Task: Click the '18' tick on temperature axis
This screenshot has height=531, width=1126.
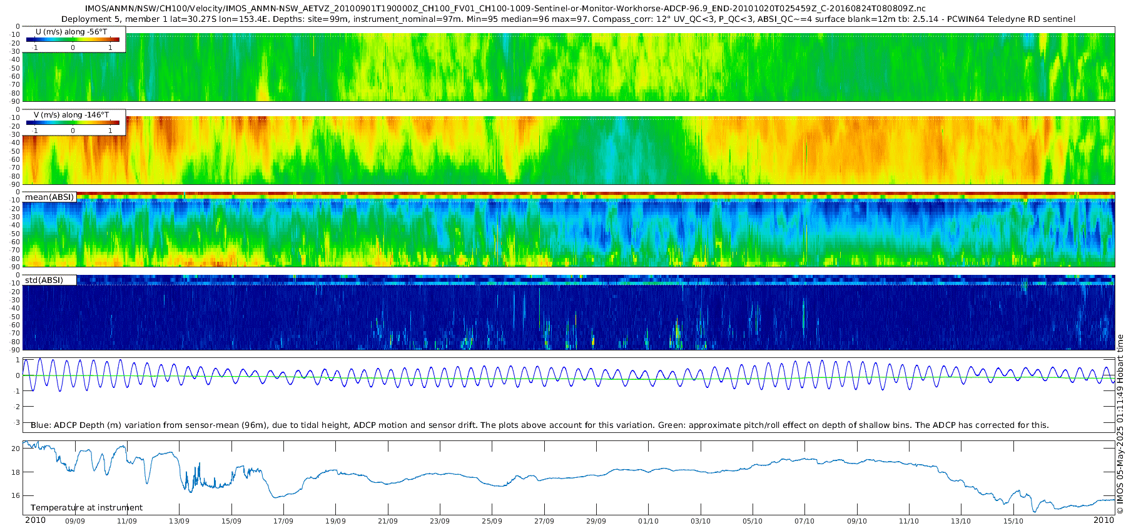Action: coord(16,472)
